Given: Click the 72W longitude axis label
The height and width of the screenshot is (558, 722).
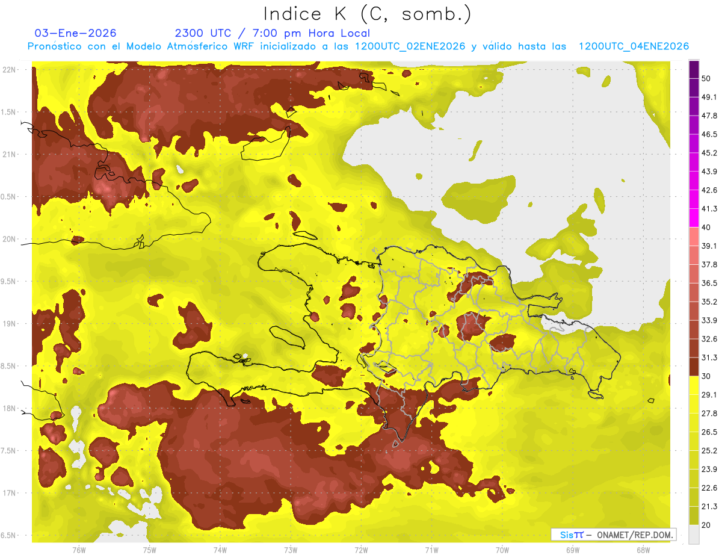Looking at the screenshot, I should click(361, 550).
